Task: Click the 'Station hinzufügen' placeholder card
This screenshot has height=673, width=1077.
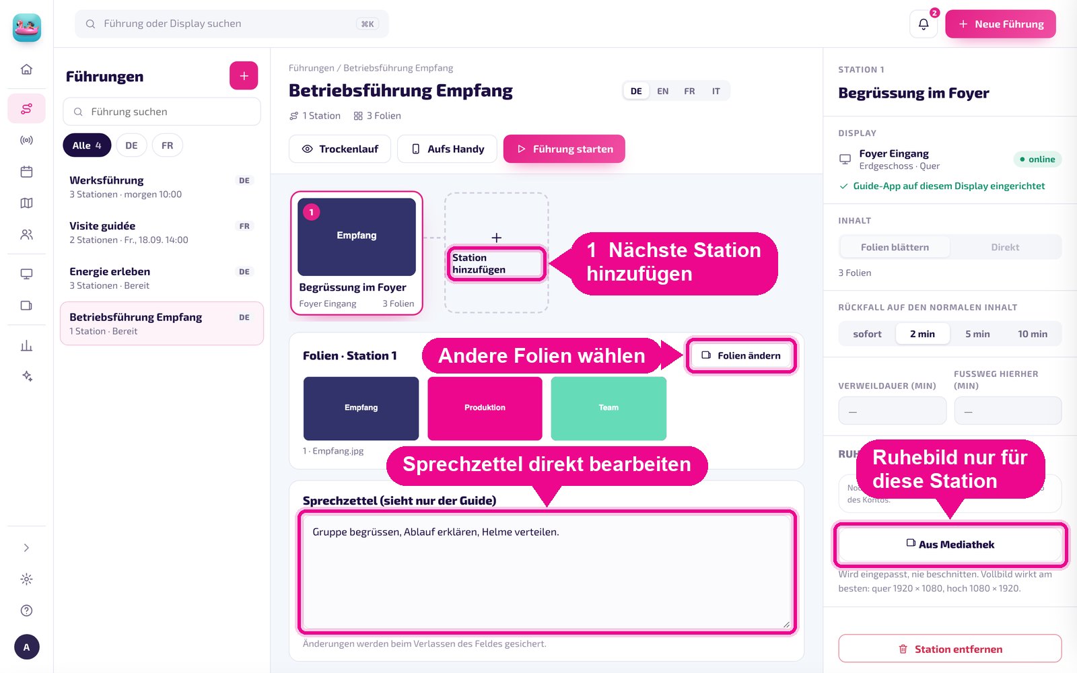Action: (496, 253)
